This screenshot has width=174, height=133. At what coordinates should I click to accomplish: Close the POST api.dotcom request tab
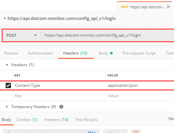[x=168, y=7]
